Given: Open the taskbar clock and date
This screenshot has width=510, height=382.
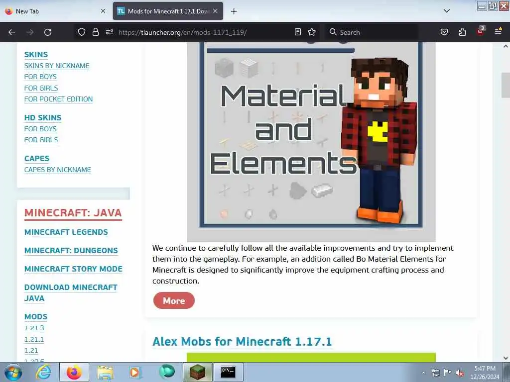Looking at the screenshot, I should [x=485, y=373].
